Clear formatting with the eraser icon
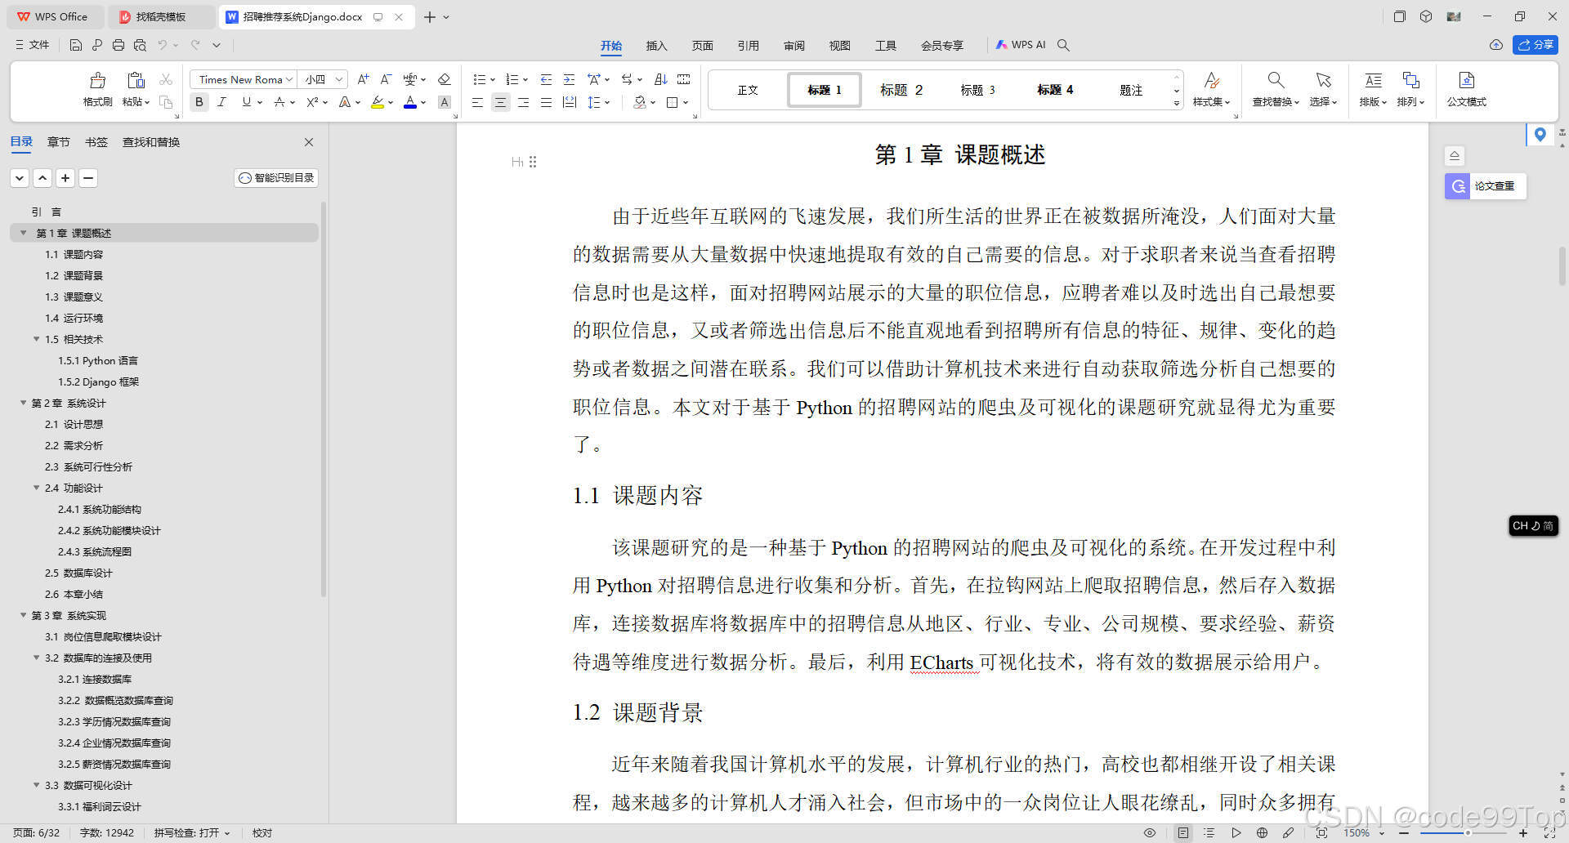Screen dimensions: 1569x843 click(445, 79)
